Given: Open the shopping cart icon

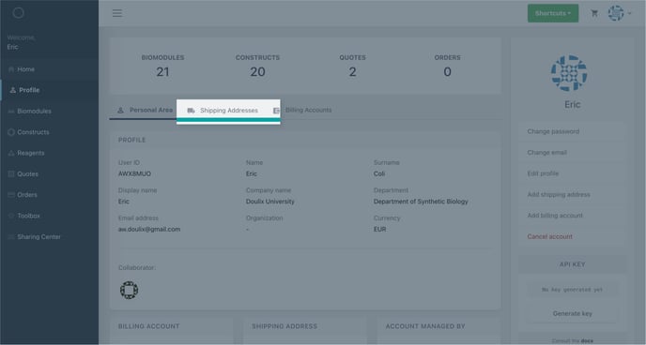Looking at the screenshot, I should pyautogui.click(x=594, y=13).
